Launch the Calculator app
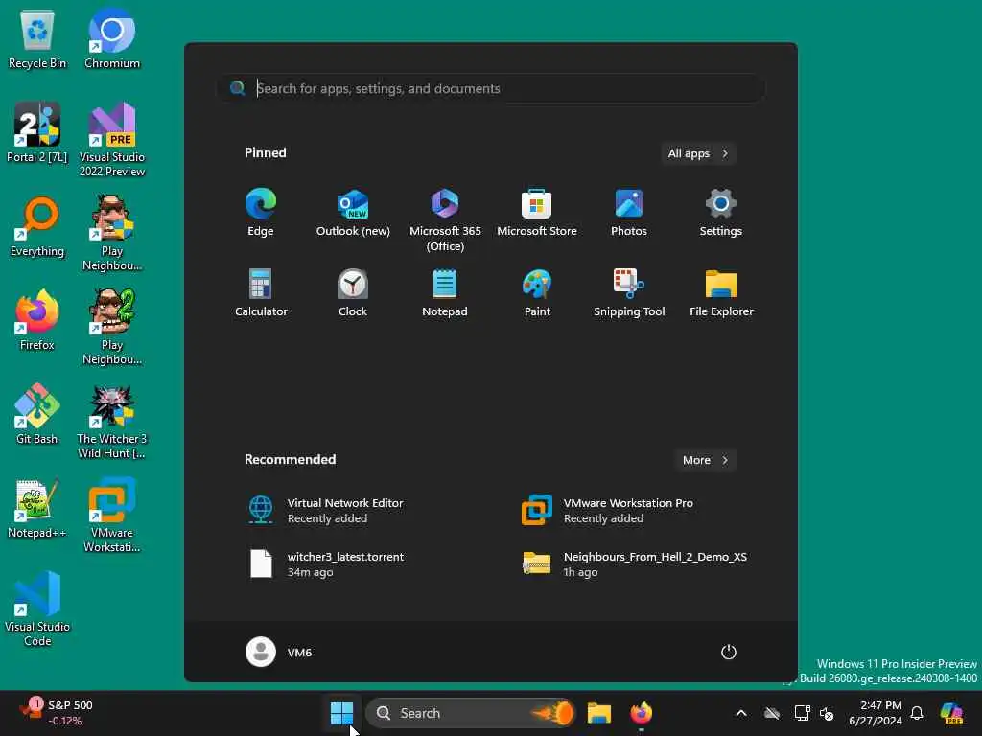982x736 pixels. point(261,293)
